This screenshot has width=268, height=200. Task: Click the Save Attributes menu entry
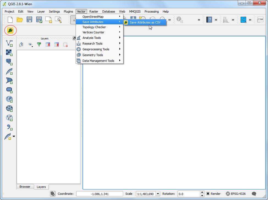pyautogui.click(x=100, y=22)
